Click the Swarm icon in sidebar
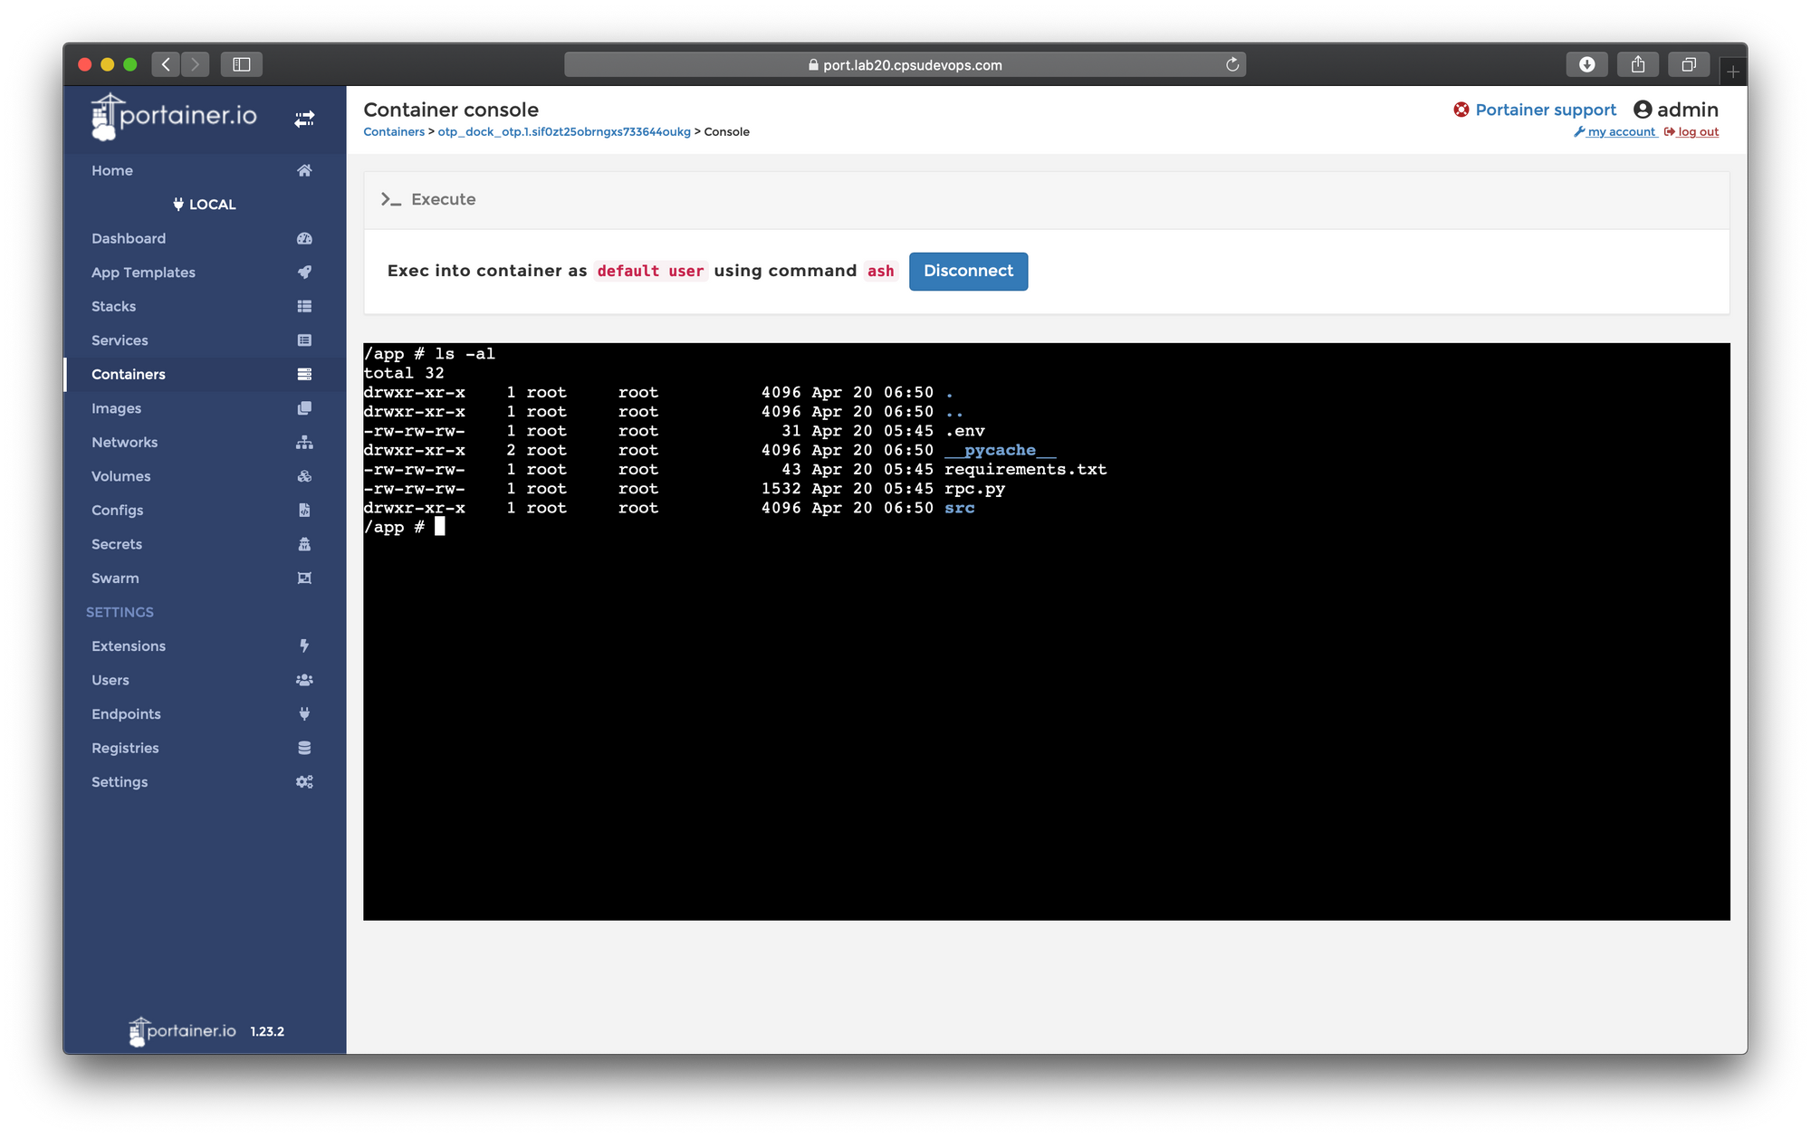This screenshot has height=1138, width=1811. [x=303, y=577]
